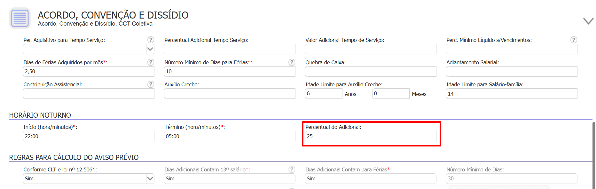
Task: Open help for Perc. Mínimo Líquido s/Vencimentos
Action: coord(574,40)
